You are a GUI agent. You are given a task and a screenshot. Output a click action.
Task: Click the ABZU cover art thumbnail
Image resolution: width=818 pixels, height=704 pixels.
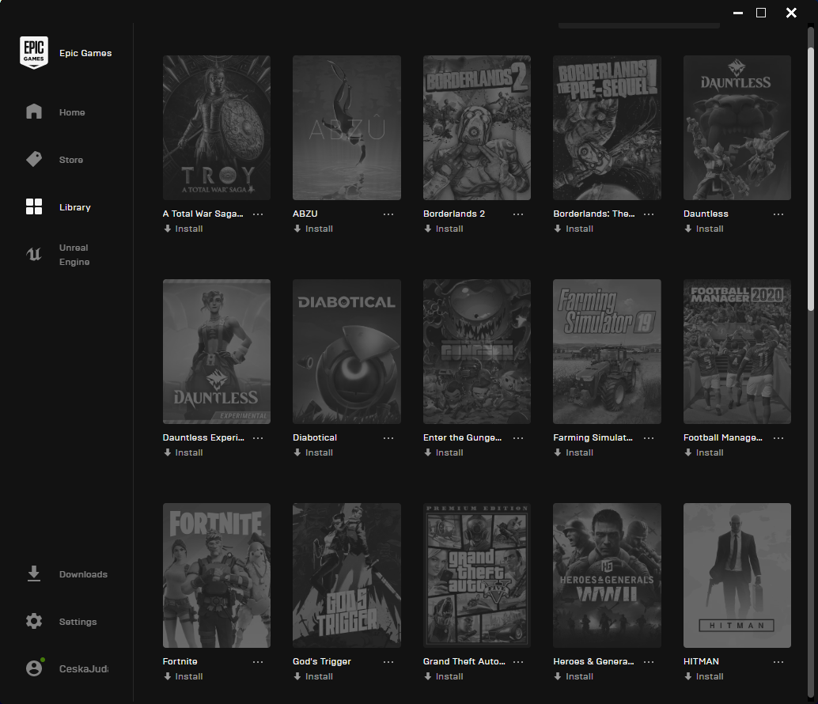click(x=347, y=128)
